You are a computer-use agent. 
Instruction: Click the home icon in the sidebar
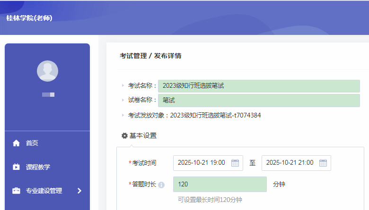16,143
